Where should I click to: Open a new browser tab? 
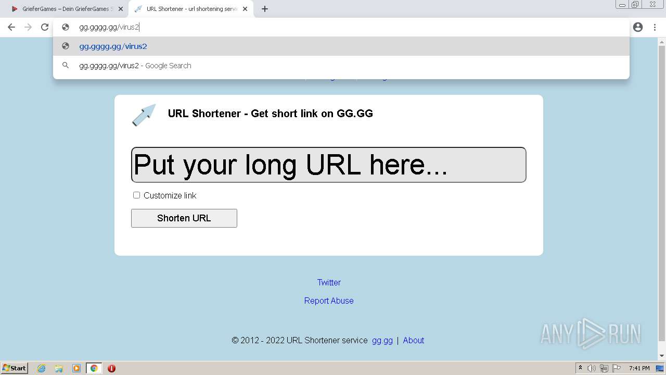pyautogui.click(x=265, y=9)
